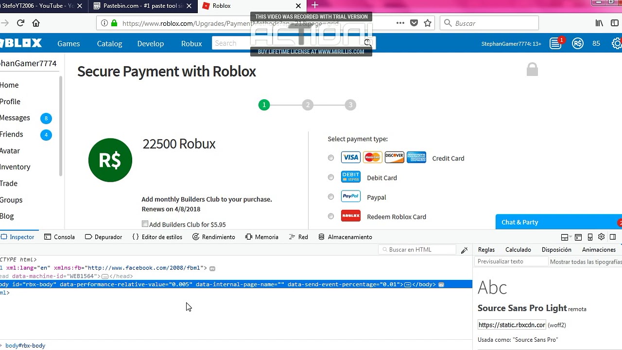Click the PayPal logo icon
The image size is (622, 350).
pos(350,196)
